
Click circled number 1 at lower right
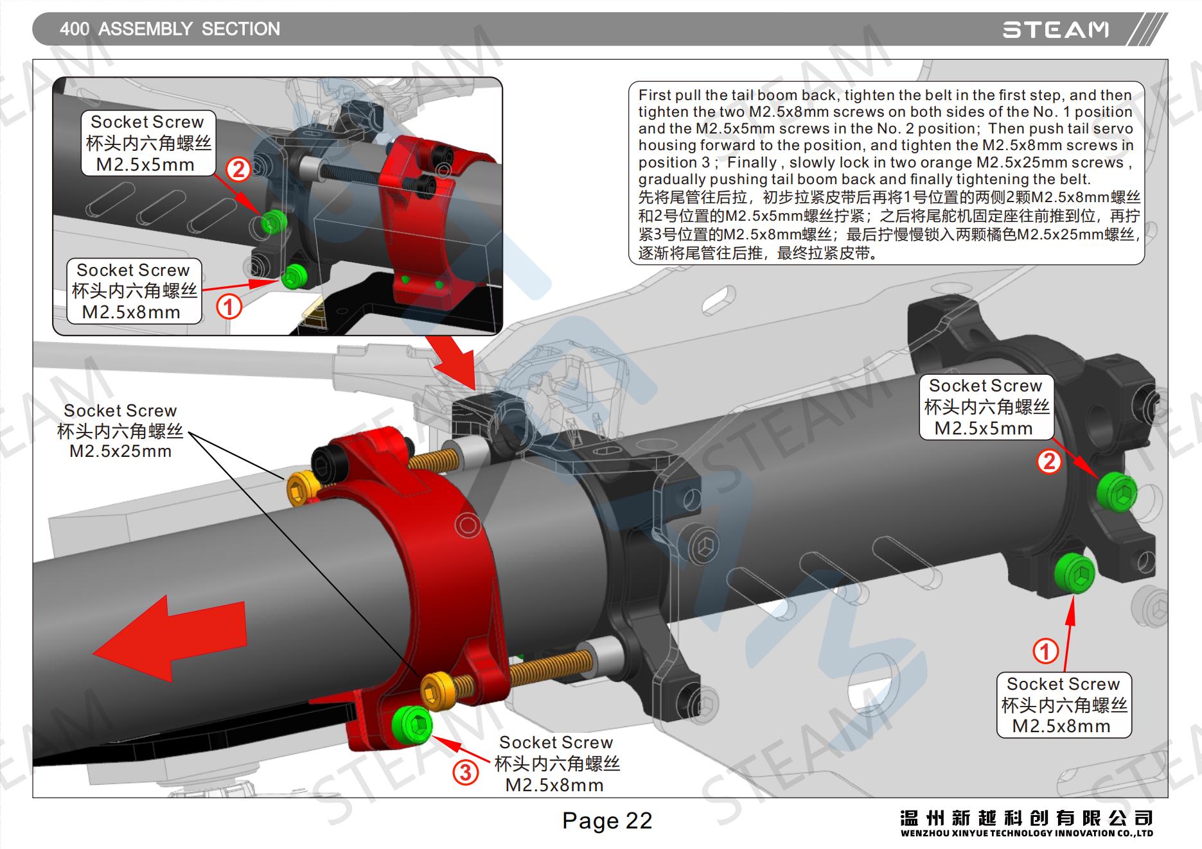tap(1045, 651)
